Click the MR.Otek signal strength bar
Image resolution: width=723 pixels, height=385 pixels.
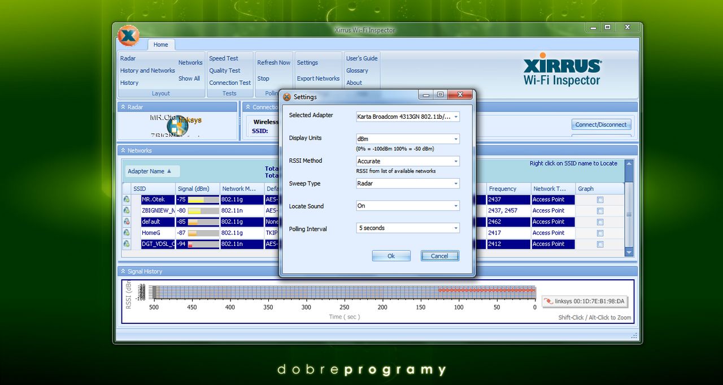click(203, 200)
